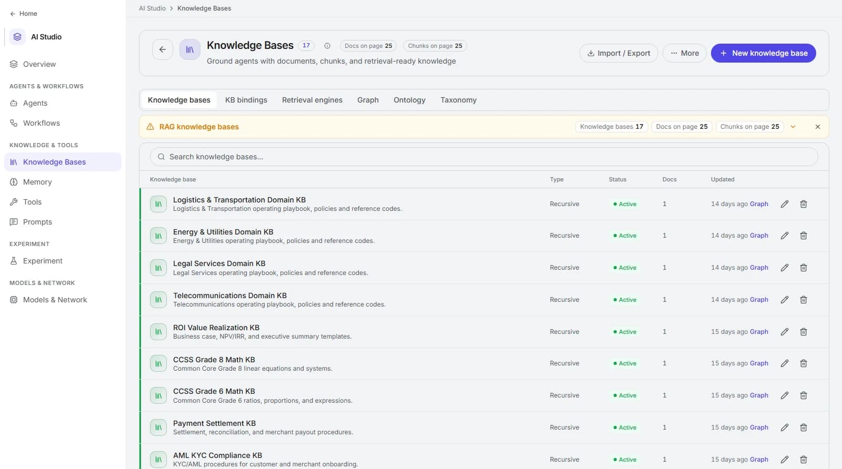Screen dimensions: 842x469
Task: Switch to the KB bindings tab
Action: click(246, 100)
